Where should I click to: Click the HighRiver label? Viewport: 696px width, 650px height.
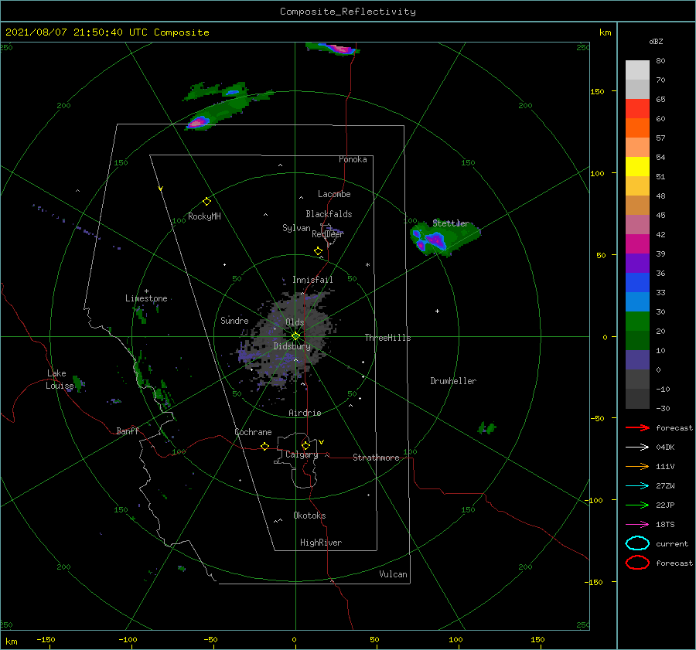click(321, 543)
